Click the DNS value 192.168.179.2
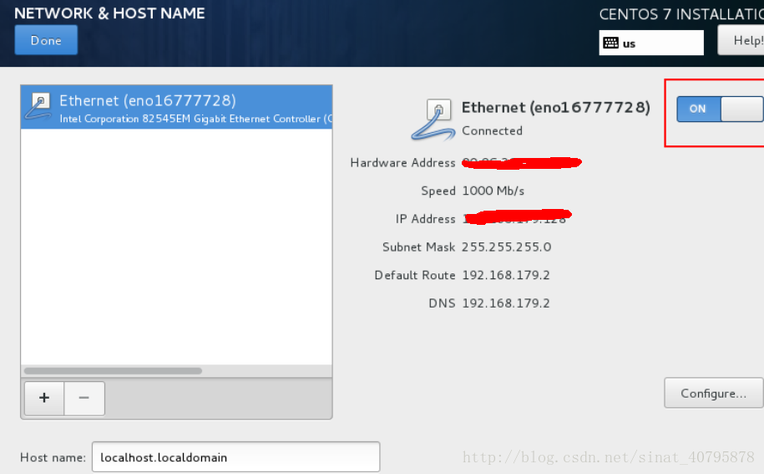The width and height of the screenshot is (764, 474). tap(505, 303)
